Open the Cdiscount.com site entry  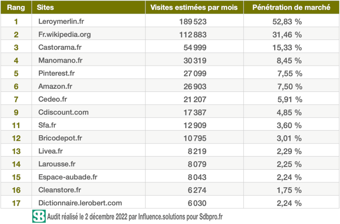[63, 112]
